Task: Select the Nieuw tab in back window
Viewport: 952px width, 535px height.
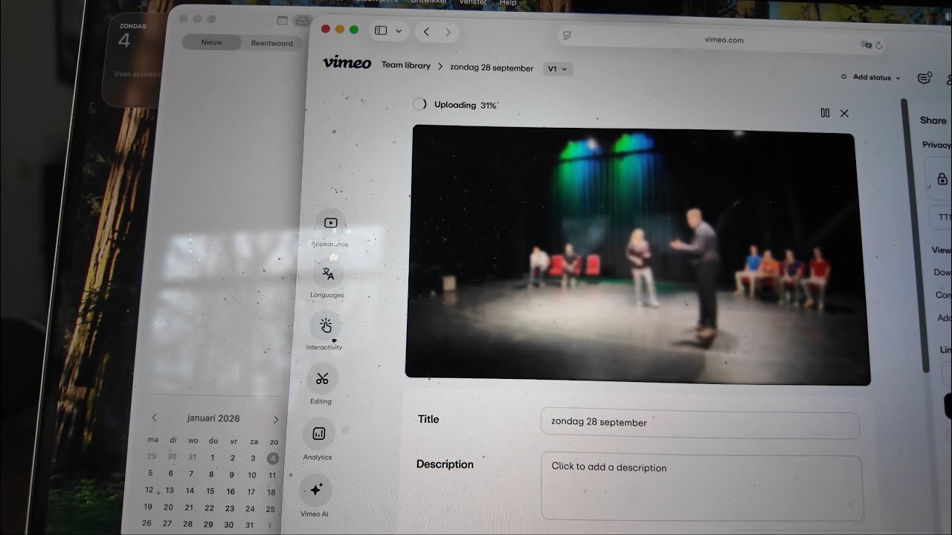Action: point(212,42)
